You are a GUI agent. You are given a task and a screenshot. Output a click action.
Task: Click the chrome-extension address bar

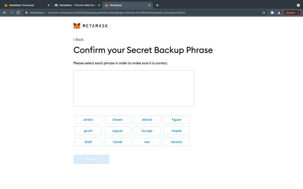pyautogui.click(x=144, y=13)
